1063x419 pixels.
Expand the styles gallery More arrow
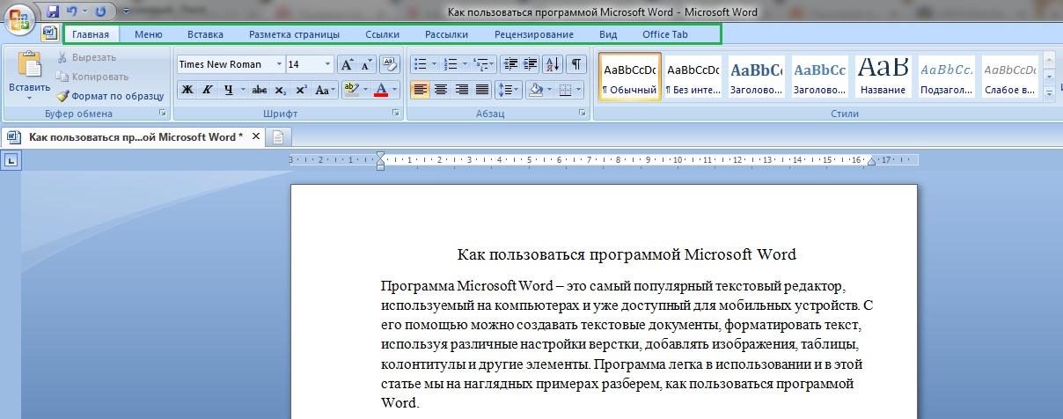[1049, 93]
